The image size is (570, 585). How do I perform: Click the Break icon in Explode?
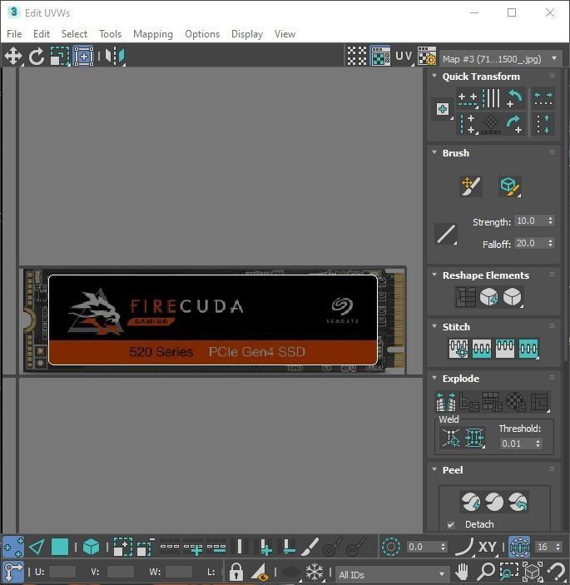click(x=446, y=401)
